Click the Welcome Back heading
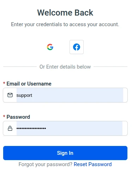132x170 pixels. [65, 13]
